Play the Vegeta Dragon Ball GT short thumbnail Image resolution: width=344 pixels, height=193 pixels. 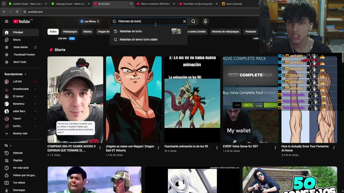pyautogui.click(x=134, y=99)
